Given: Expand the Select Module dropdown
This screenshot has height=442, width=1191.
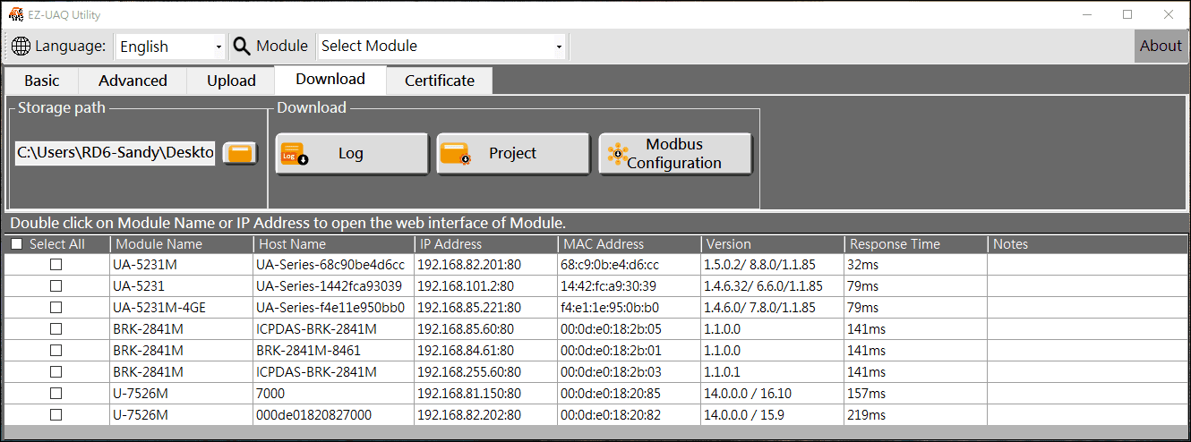Looking at the screenshot, I should 559,47.
